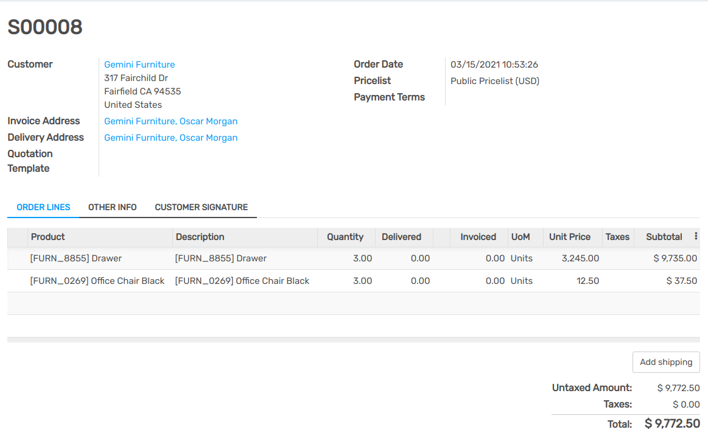
Task: Open the Gemini Furniture customer record
Action: pyautogui.click(x=139, y=64)
